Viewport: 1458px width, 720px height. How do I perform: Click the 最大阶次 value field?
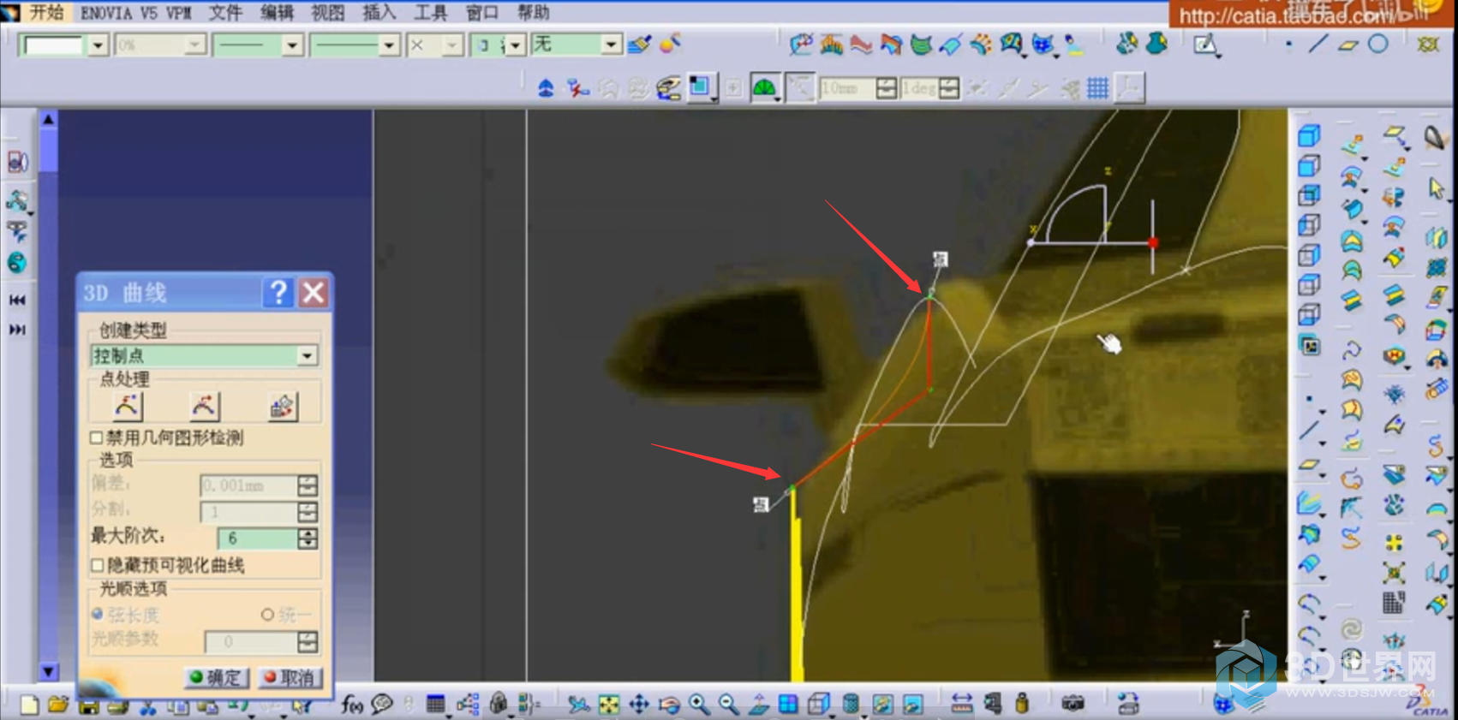click(257, 539)
